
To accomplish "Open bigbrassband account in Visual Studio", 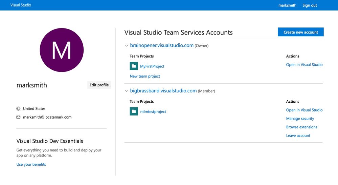I will 304,110.
